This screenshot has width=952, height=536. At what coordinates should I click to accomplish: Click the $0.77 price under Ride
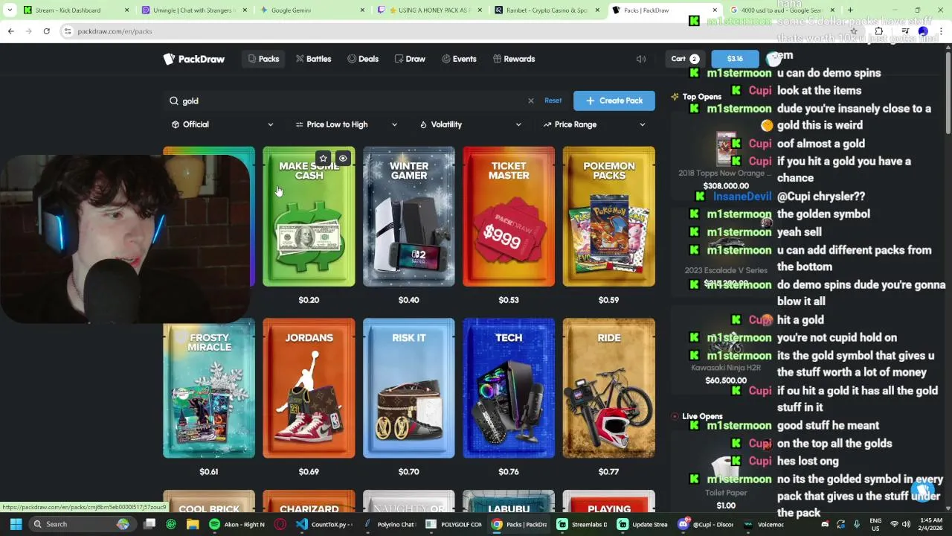pos(608,471)
